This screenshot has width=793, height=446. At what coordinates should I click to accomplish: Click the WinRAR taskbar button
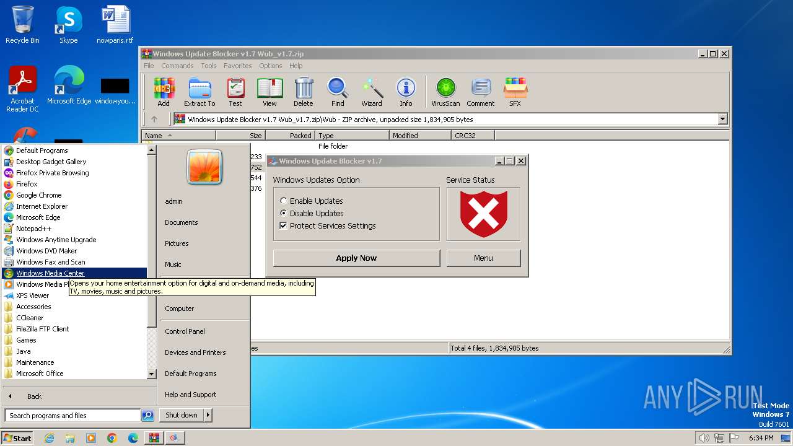tap(154, 438)
